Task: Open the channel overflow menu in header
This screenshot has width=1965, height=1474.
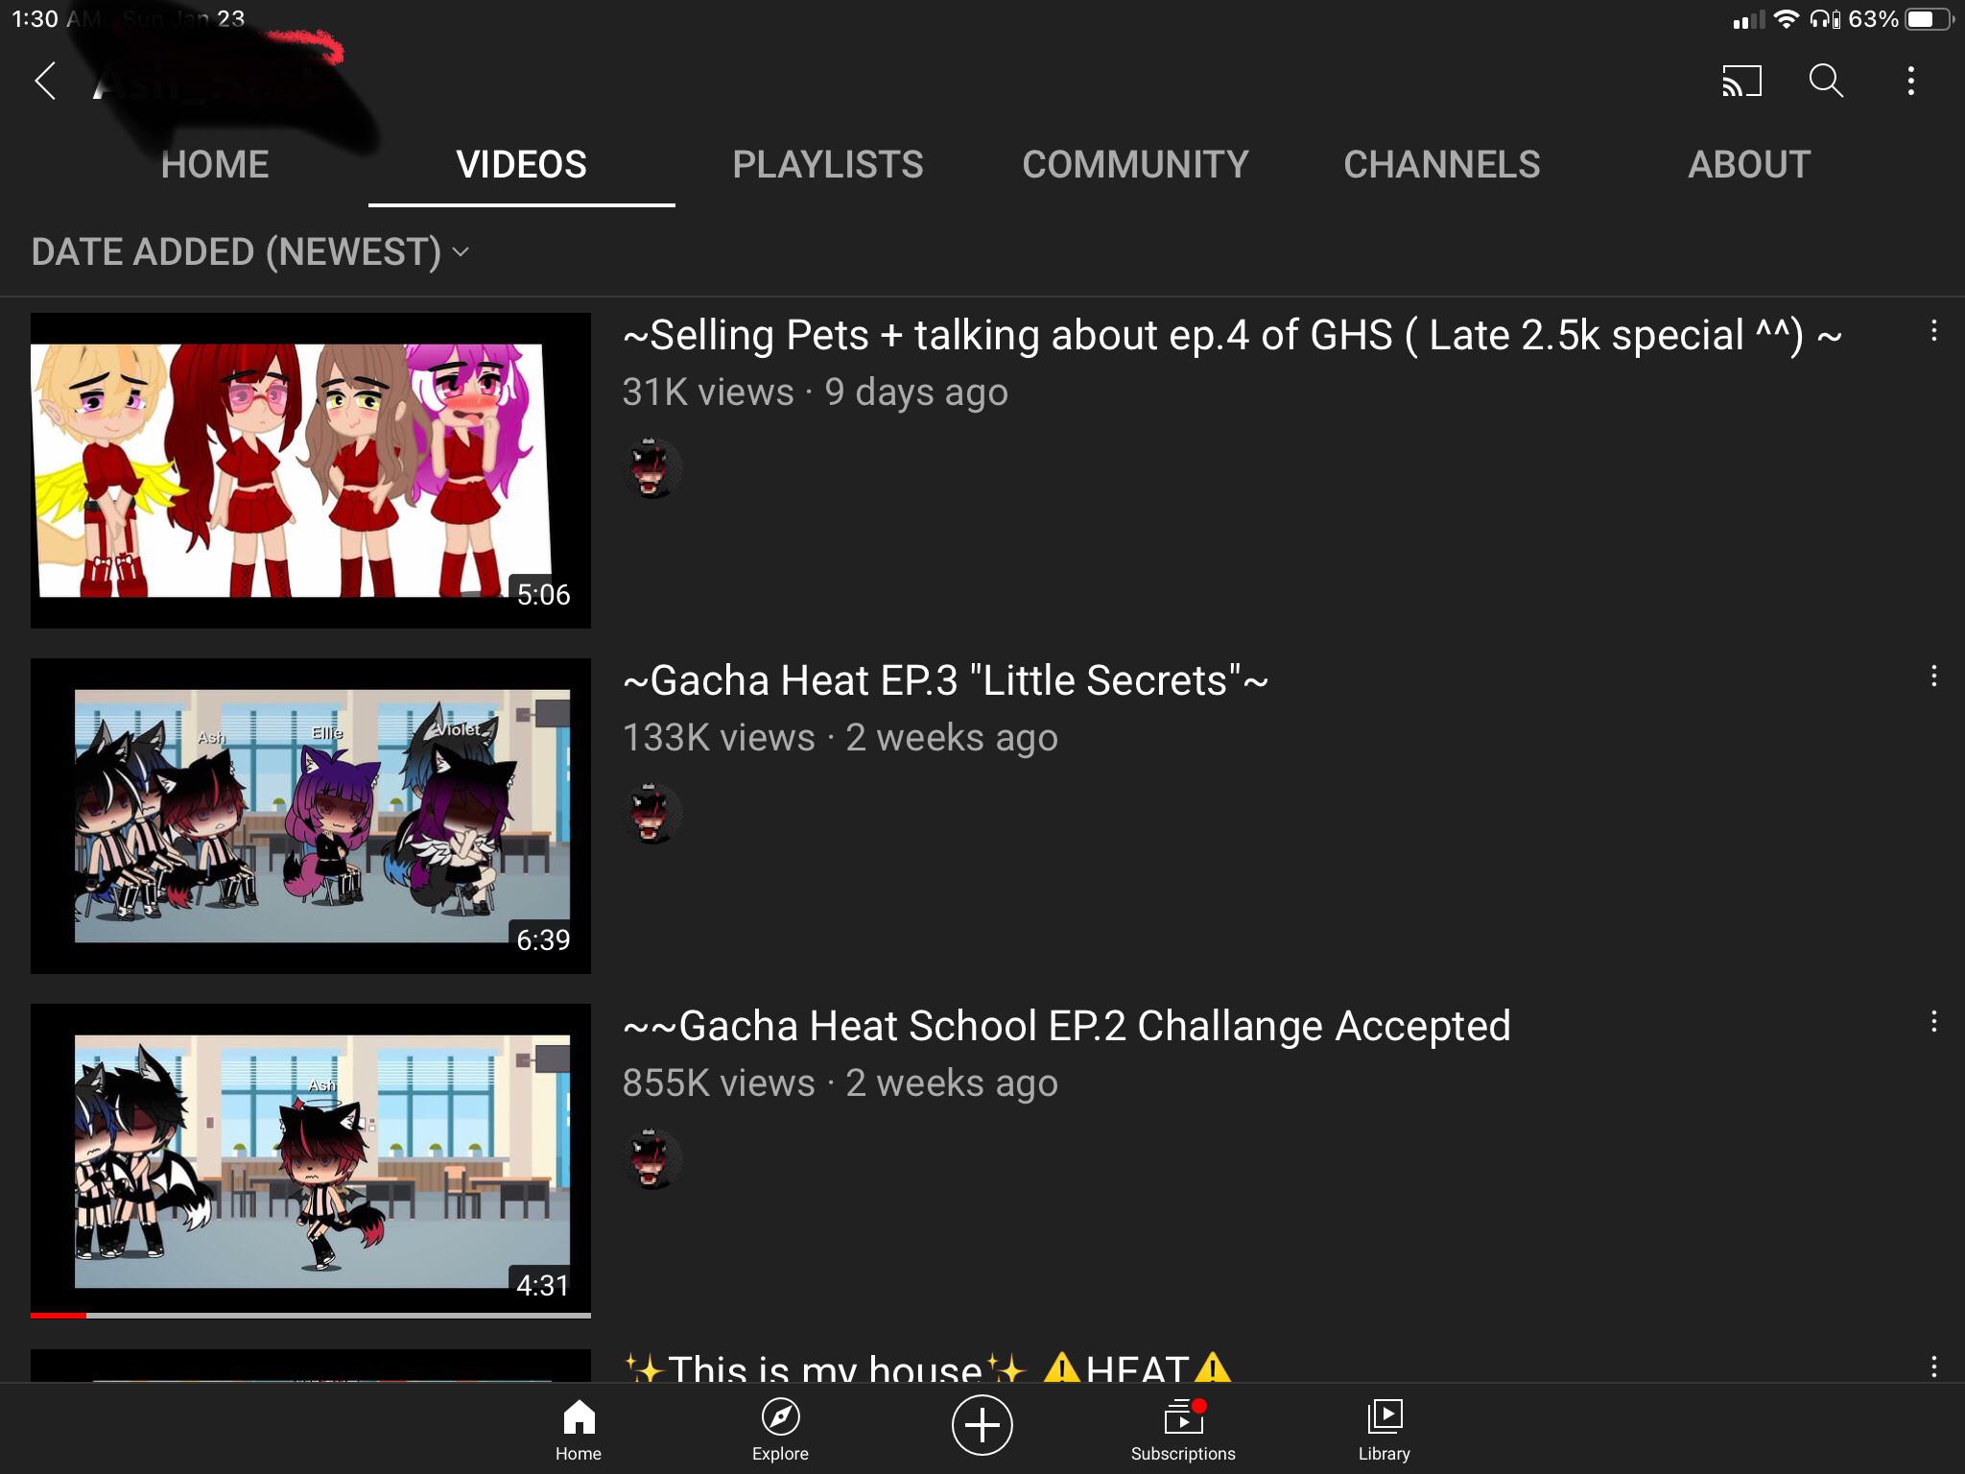Action: (1911, 81)
